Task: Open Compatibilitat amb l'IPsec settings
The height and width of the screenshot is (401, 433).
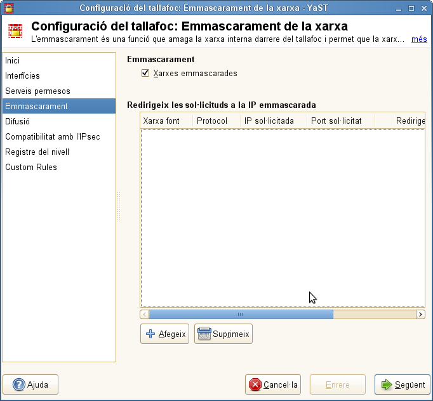Action: pos(53,136)
